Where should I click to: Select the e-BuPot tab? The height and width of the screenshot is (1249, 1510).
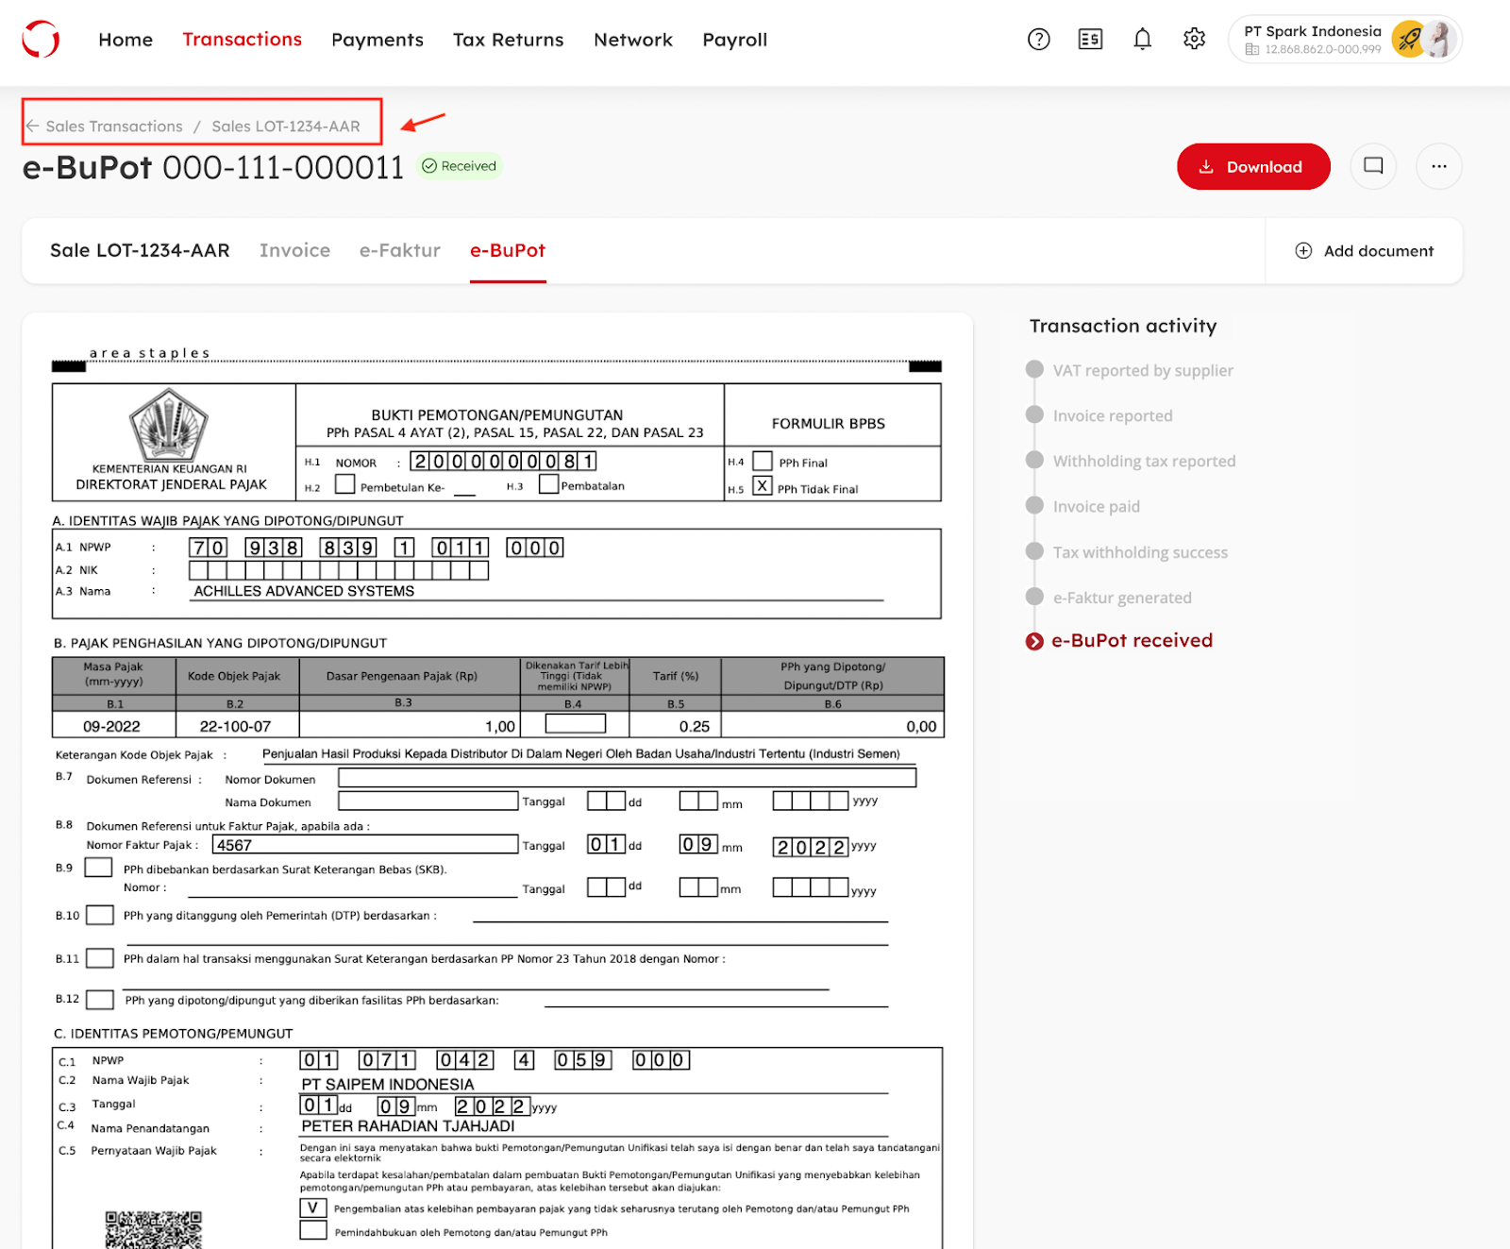pyautogui.click(x=508, y=250)
